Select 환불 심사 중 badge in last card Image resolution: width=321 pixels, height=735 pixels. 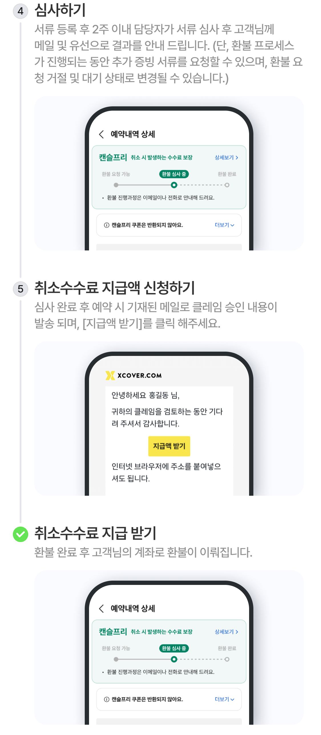[x=174, y=648]
